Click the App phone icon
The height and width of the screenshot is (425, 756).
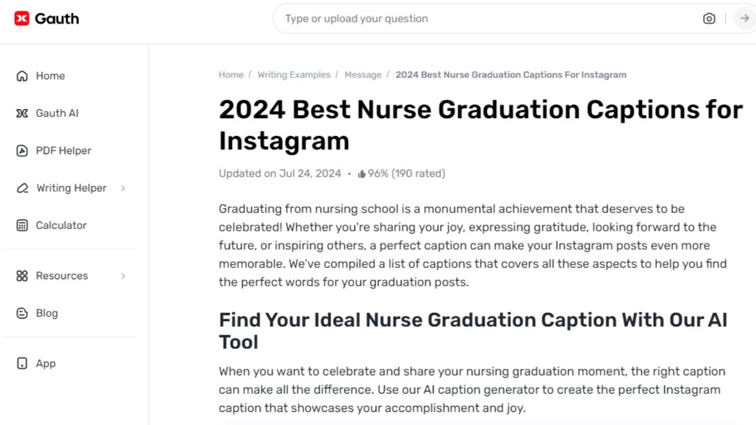(x=22, y=364)
